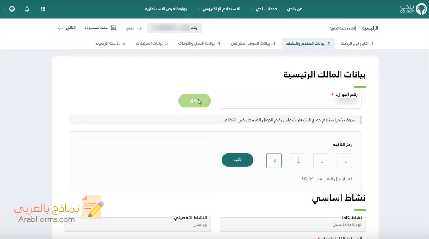Click the بيانات المالك الرئيسية heading
The height and width of the screenshot is (239, 429).
tap(325, 74)
